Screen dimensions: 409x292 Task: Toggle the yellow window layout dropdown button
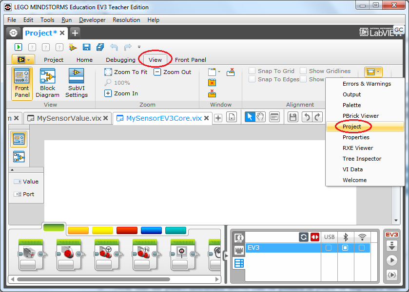[373, 72]
